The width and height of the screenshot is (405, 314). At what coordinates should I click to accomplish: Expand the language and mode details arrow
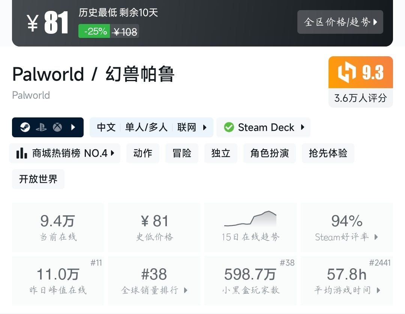pos(205,128)
